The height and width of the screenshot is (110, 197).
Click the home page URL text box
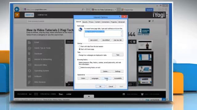(x=103, y=34)
